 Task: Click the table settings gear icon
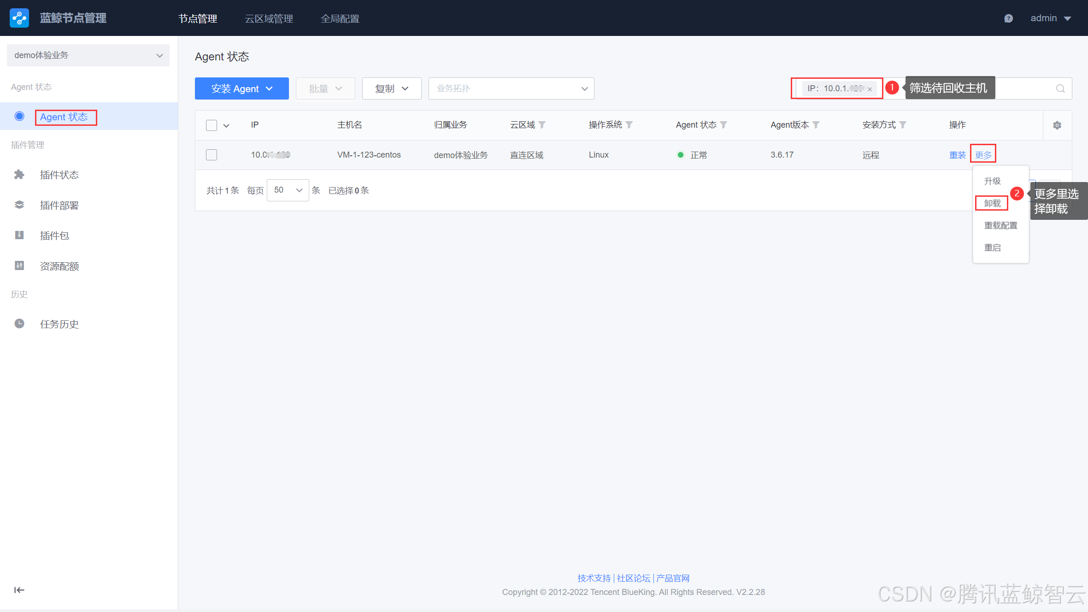pyautogui.click(x=1057, y=125)
